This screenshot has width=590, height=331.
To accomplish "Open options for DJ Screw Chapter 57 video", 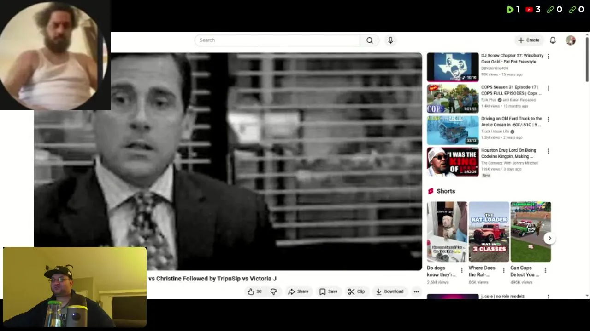I will click(x=548, y=56).
